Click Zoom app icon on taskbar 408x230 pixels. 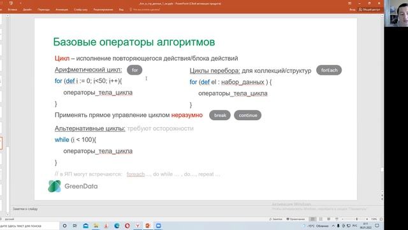point(158,226)
